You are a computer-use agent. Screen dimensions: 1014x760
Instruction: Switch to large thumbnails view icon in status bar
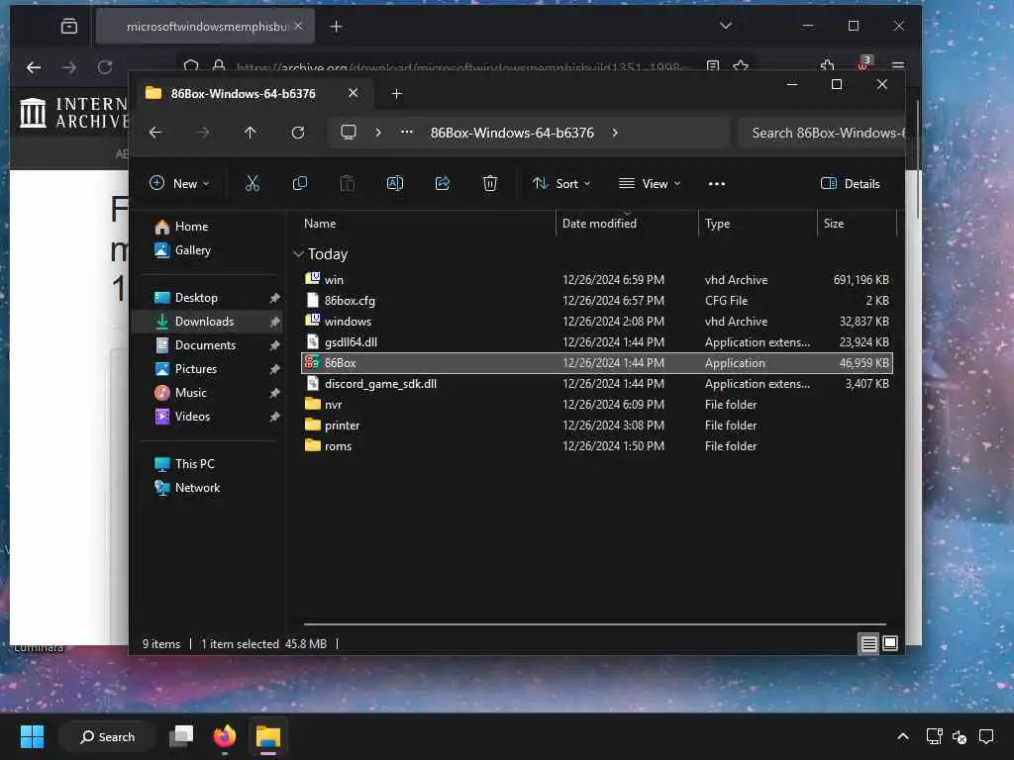[x=890, y=643]
